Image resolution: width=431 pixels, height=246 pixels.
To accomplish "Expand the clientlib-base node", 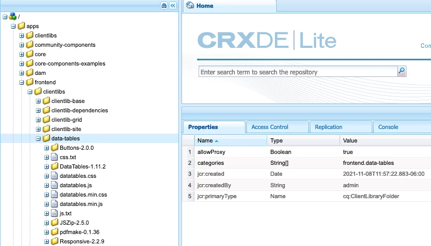I will (38, 101).
